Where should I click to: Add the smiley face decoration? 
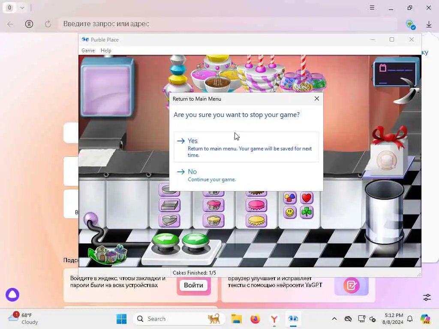pyautogui.click(x=290, y=212)
